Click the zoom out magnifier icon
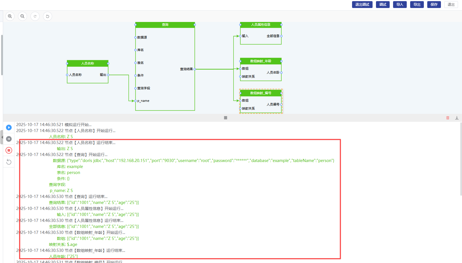Screen dimensions: 462x263 23,16
